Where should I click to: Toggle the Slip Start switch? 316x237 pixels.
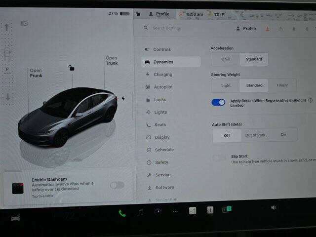tap(220, 158)
